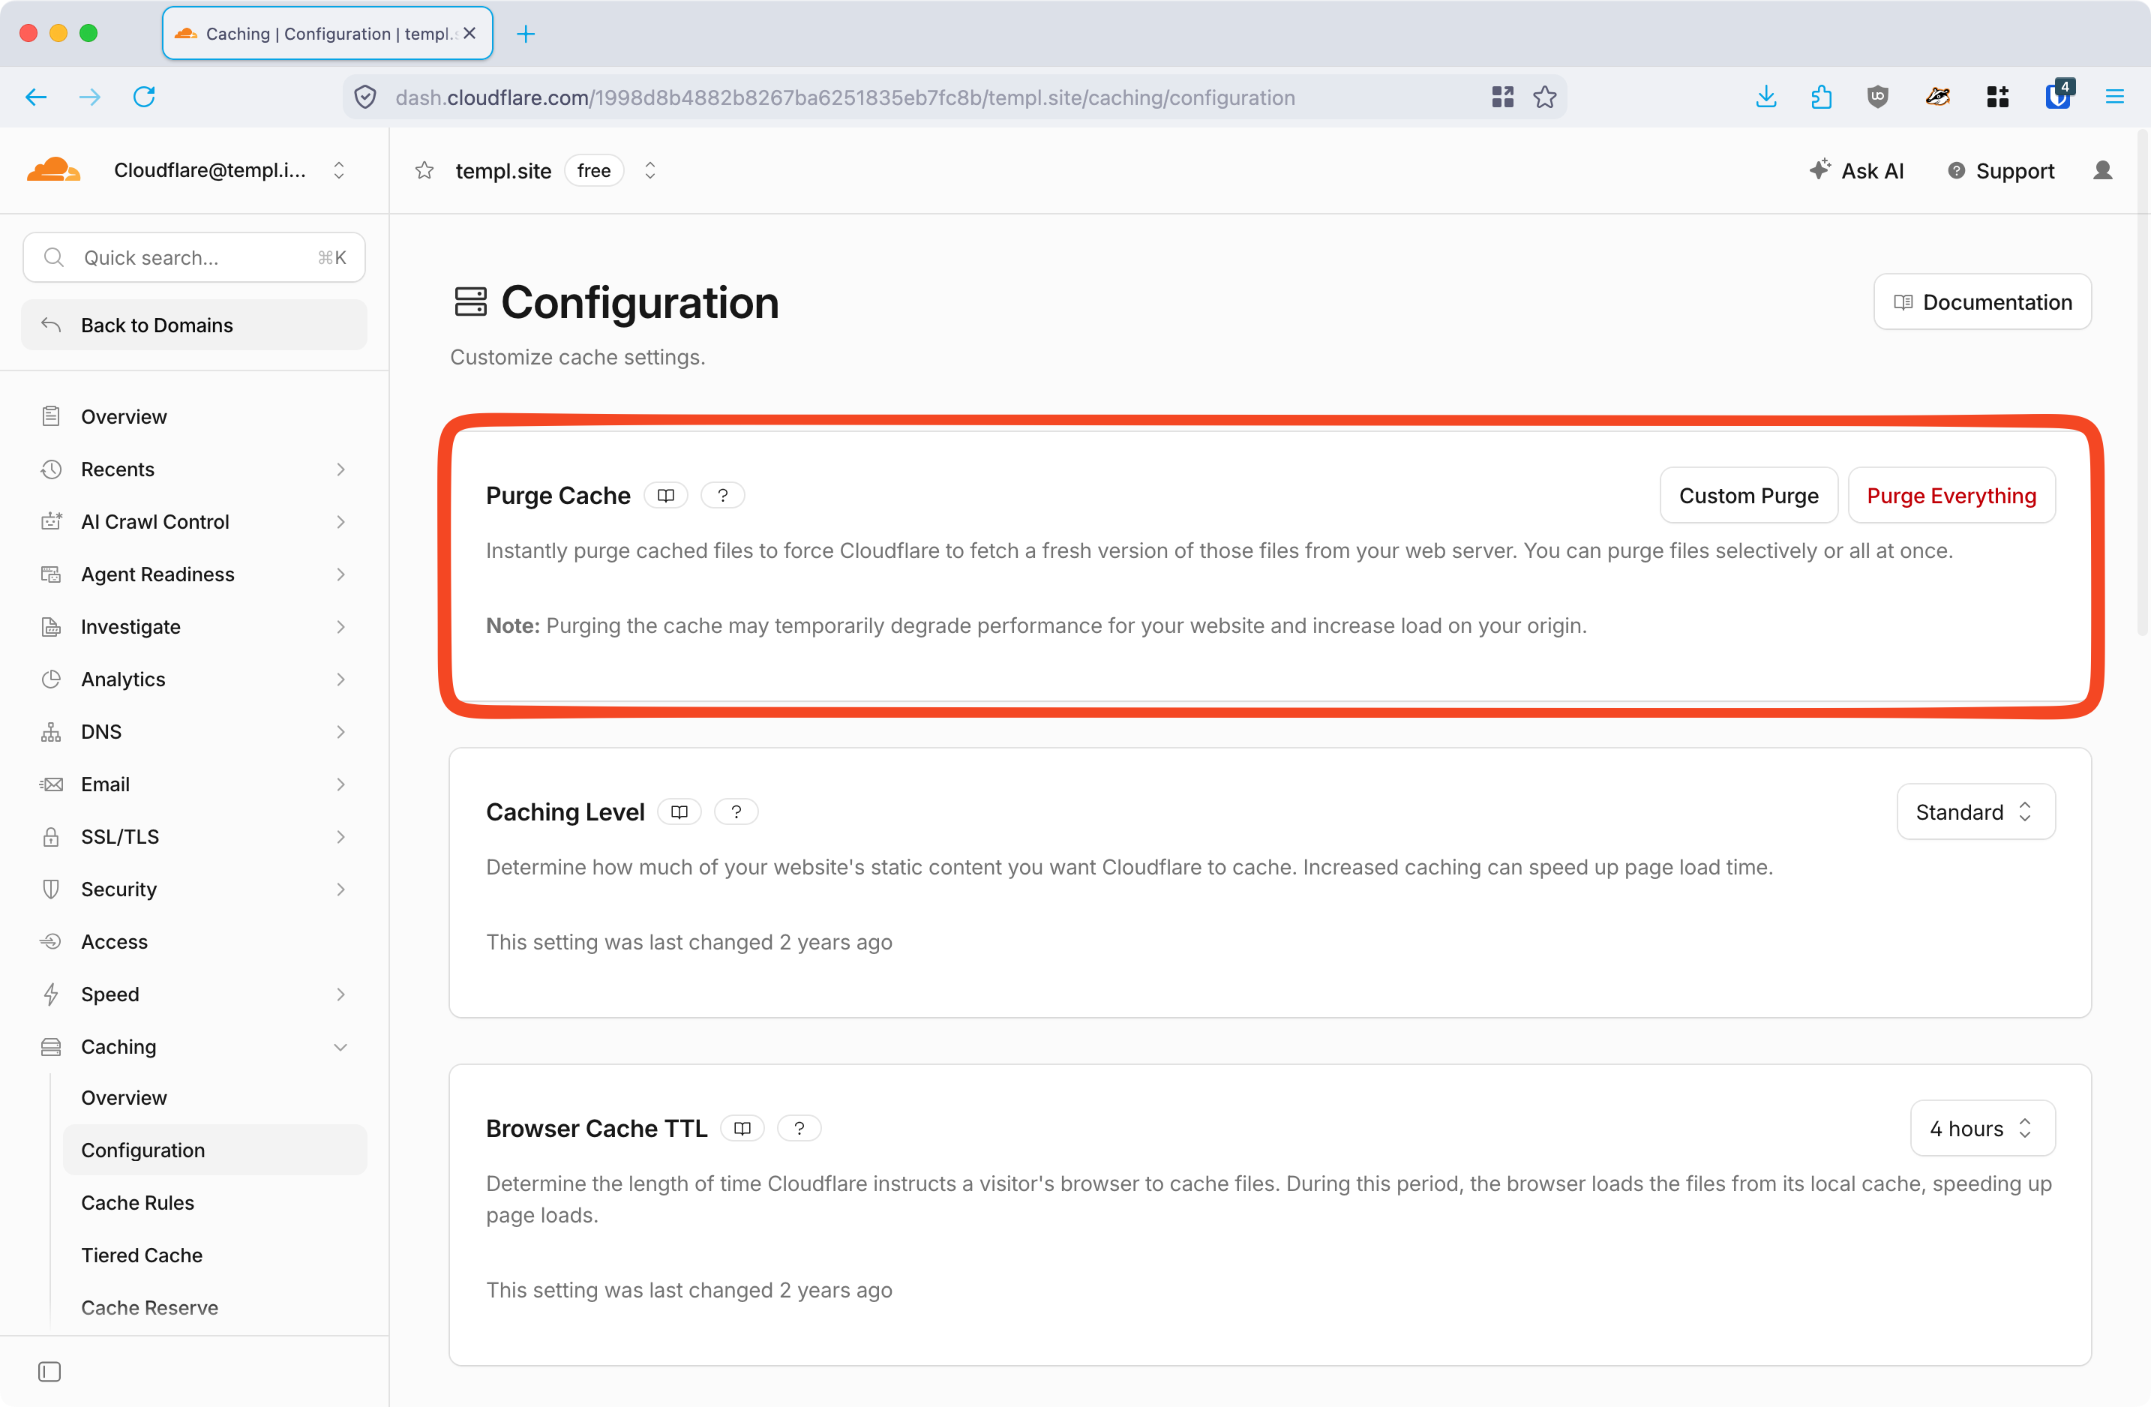The width and height of the screenshot is (2151, 1407).
Task: Bookmark this page with star icon
Action: 1544,97
